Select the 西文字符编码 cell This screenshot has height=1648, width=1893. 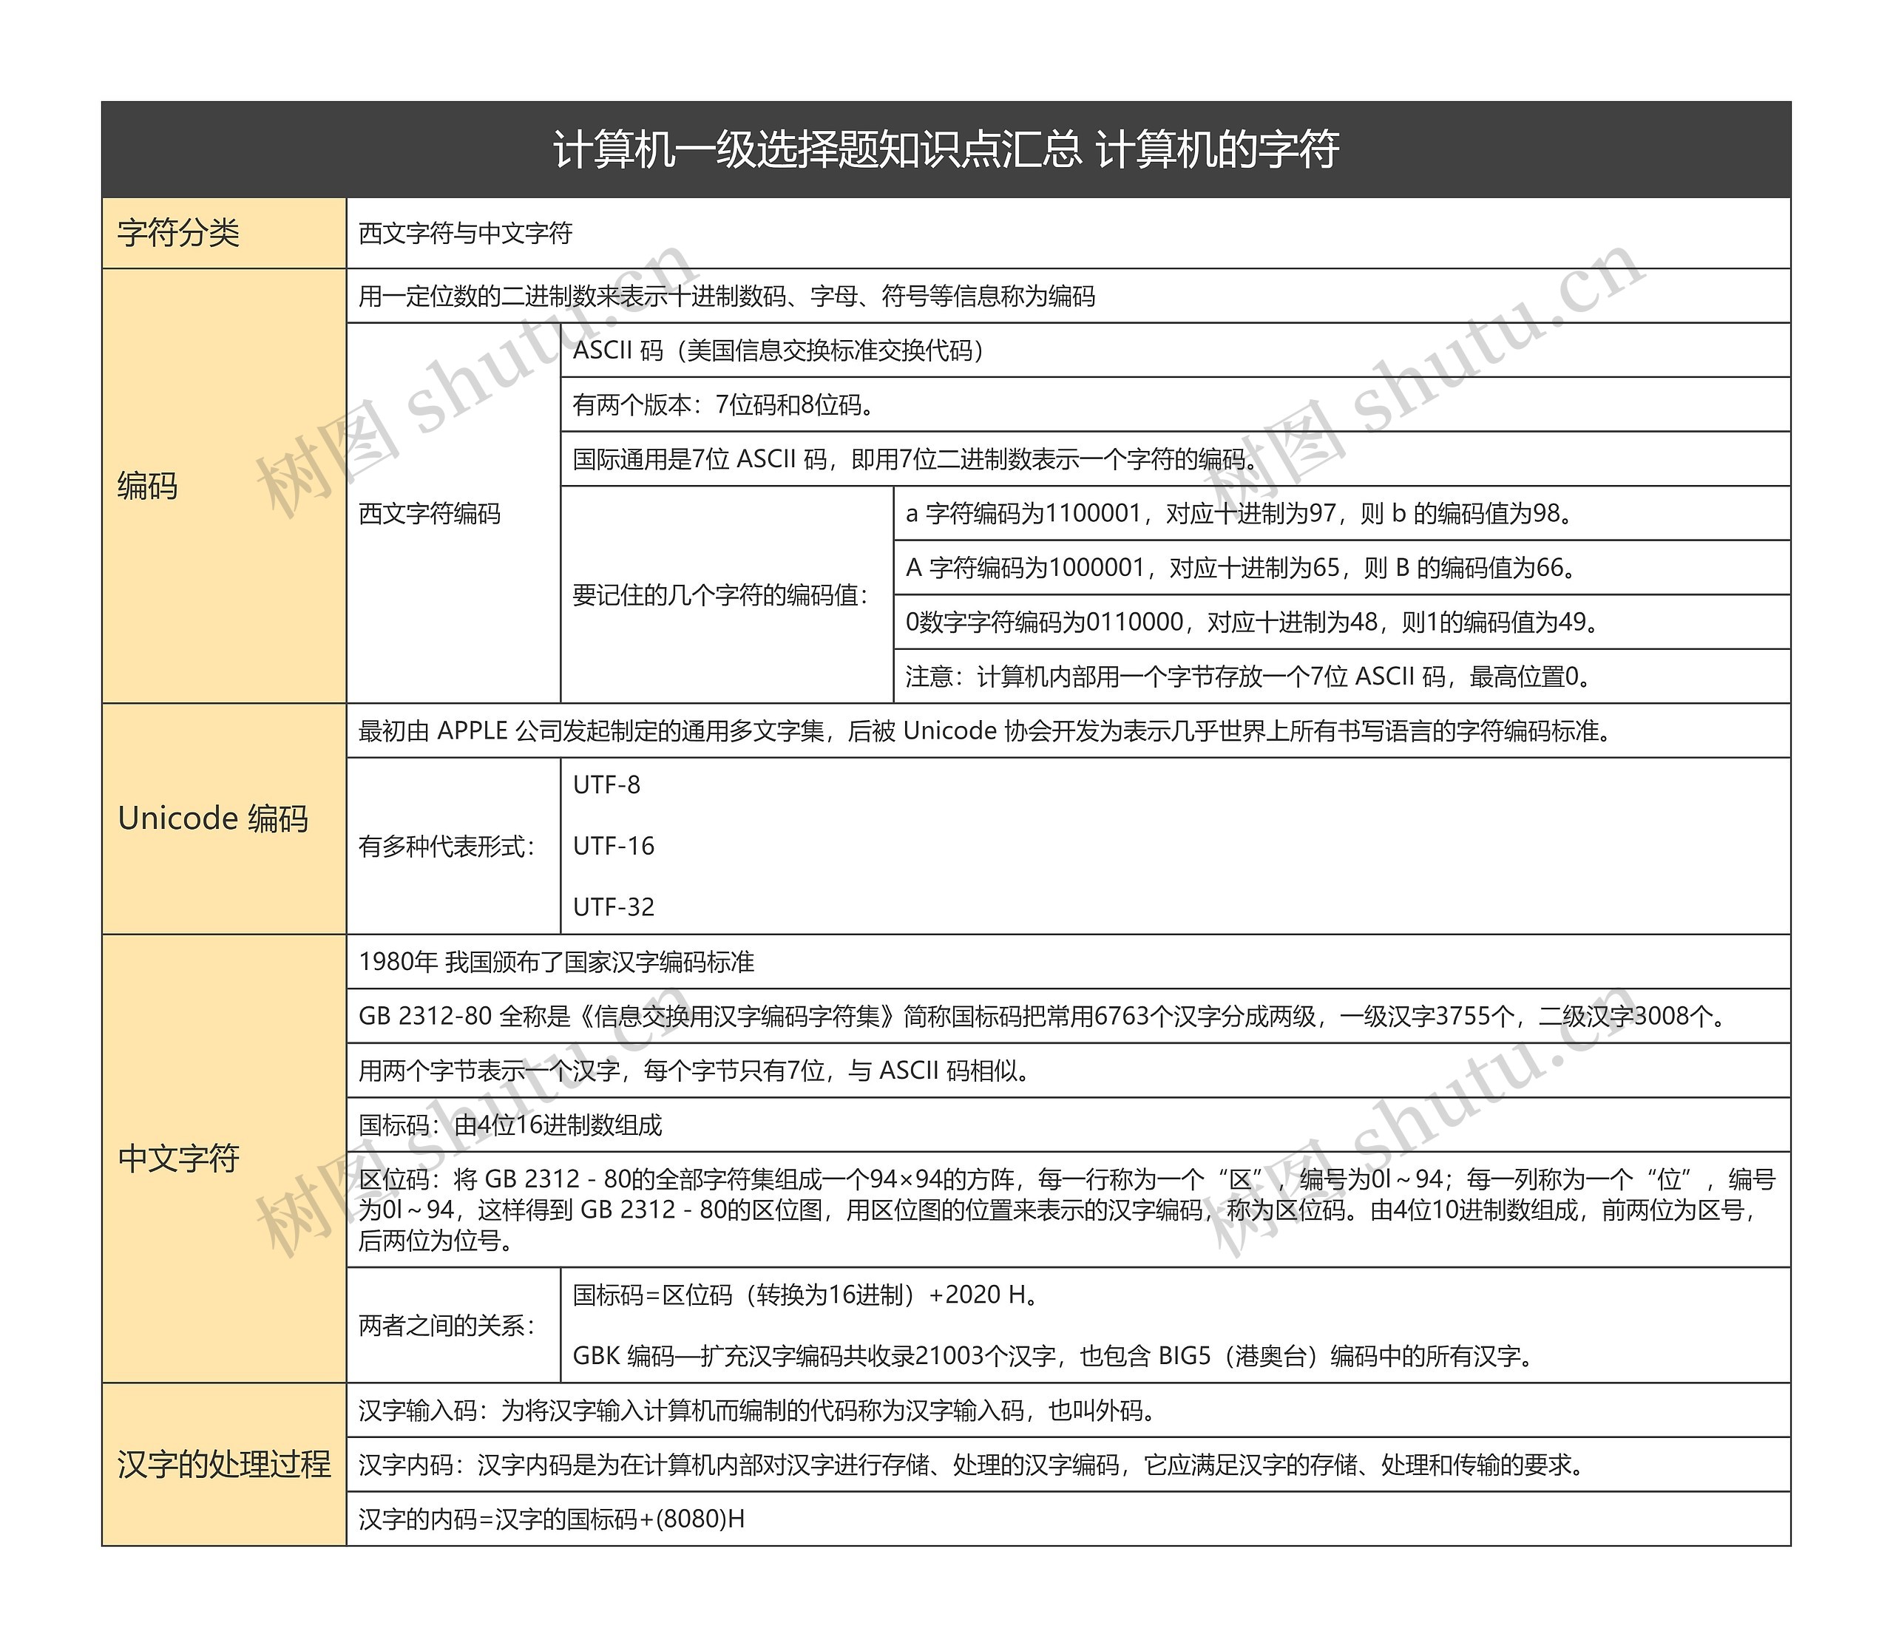click(453, 513)
